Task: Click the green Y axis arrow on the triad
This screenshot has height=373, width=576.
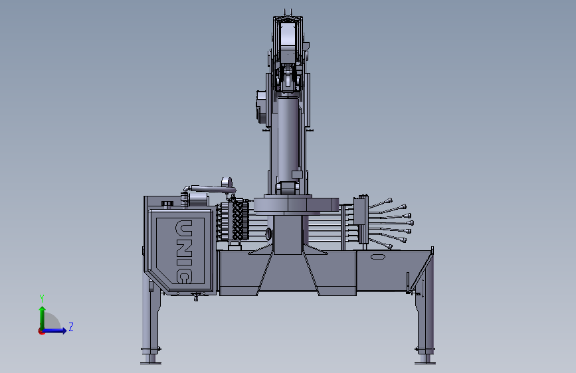Action: pyautogui.click(x=43, y=318)
